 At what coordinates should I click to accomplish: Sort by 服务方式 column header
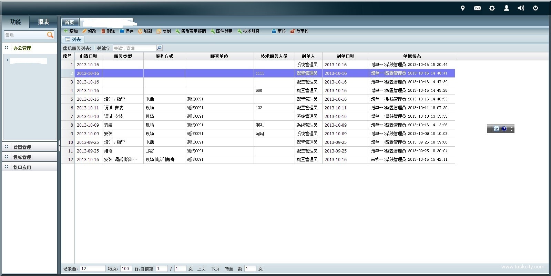(164, 56)
